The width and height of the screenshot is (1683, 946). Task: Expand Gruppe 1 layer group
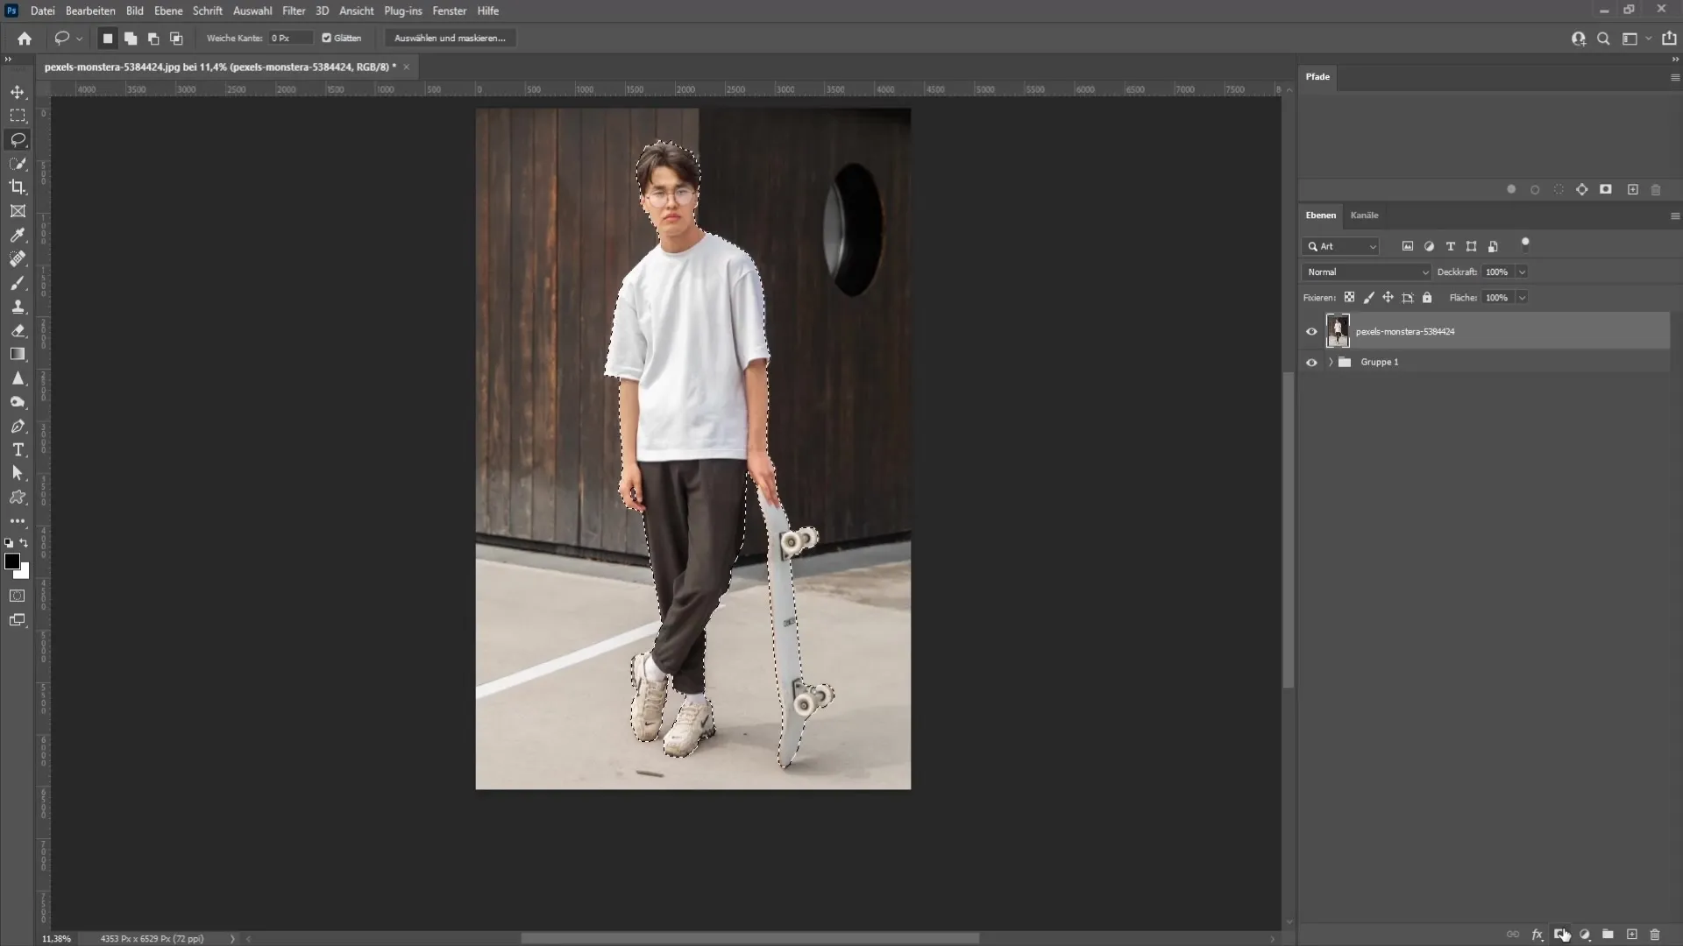[x=1329, y=362]
